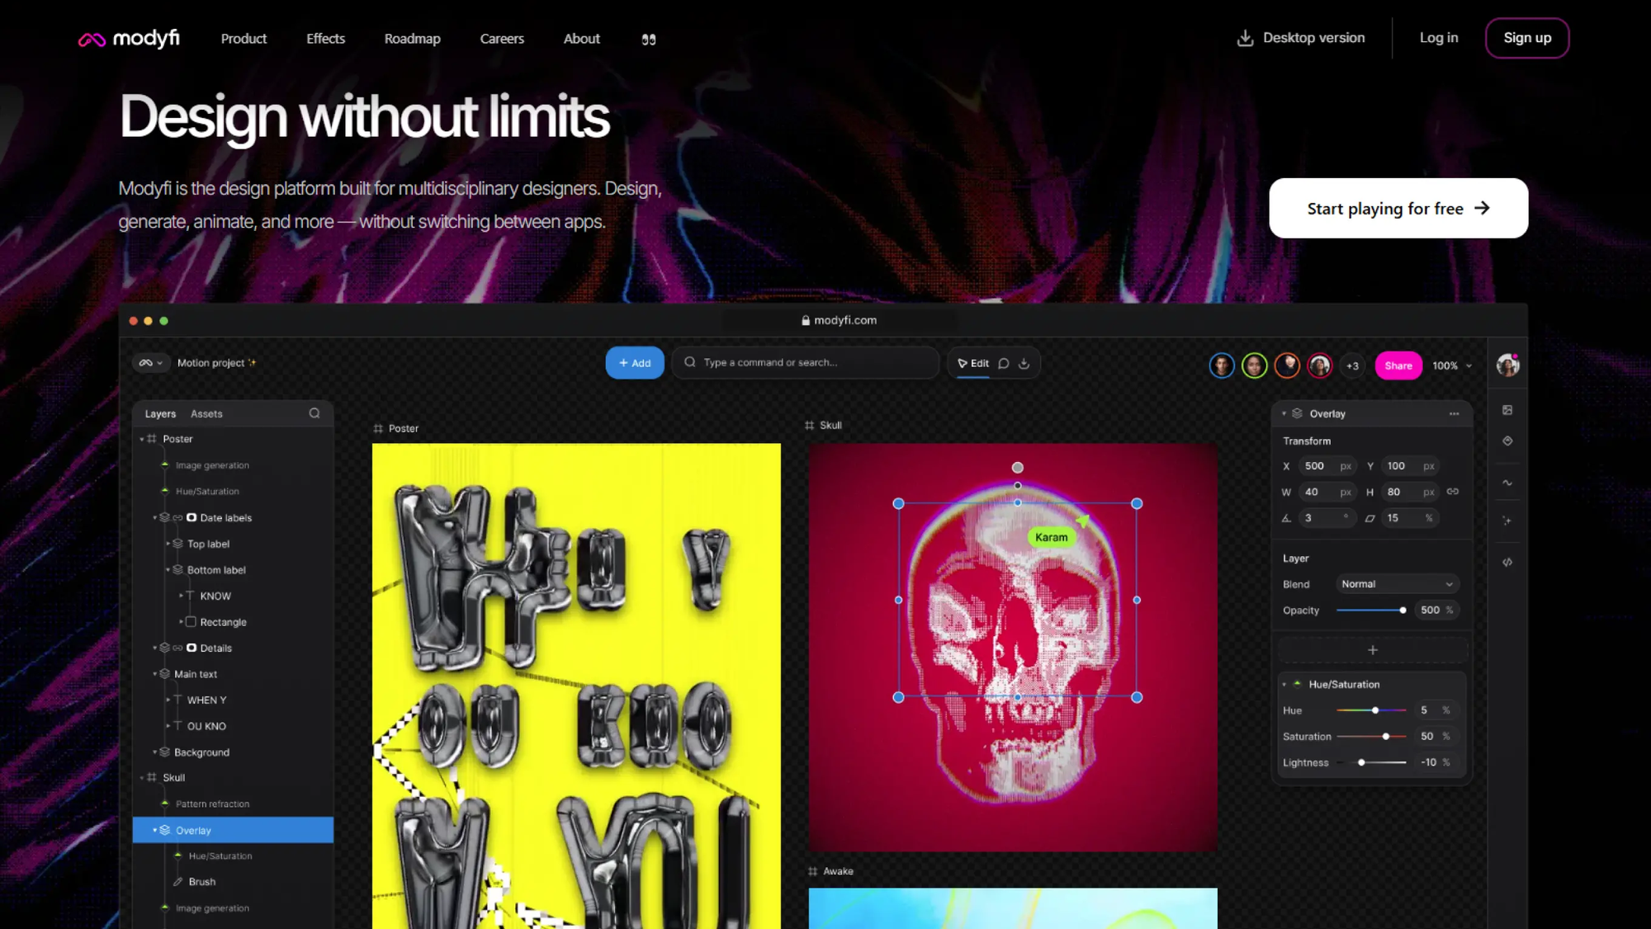
Task: Open the Blend mode Normal dropdown
Action: [x=1397, y=584]
